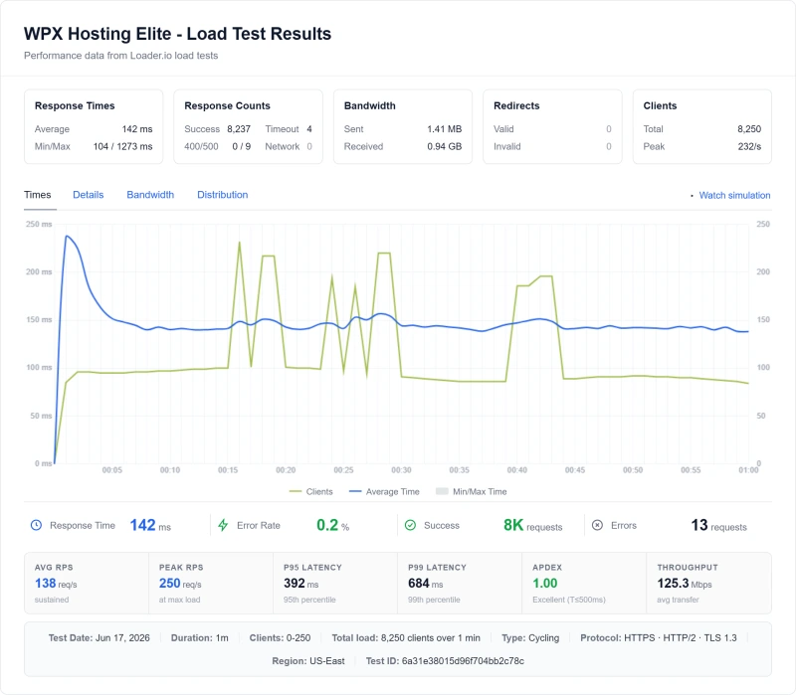Open the Details tab
796x695 pixels.
pyautogui.click(x=88, y=195)
